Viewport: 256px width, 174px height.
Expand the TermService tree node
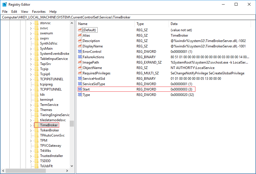click(x=31, y=105)
